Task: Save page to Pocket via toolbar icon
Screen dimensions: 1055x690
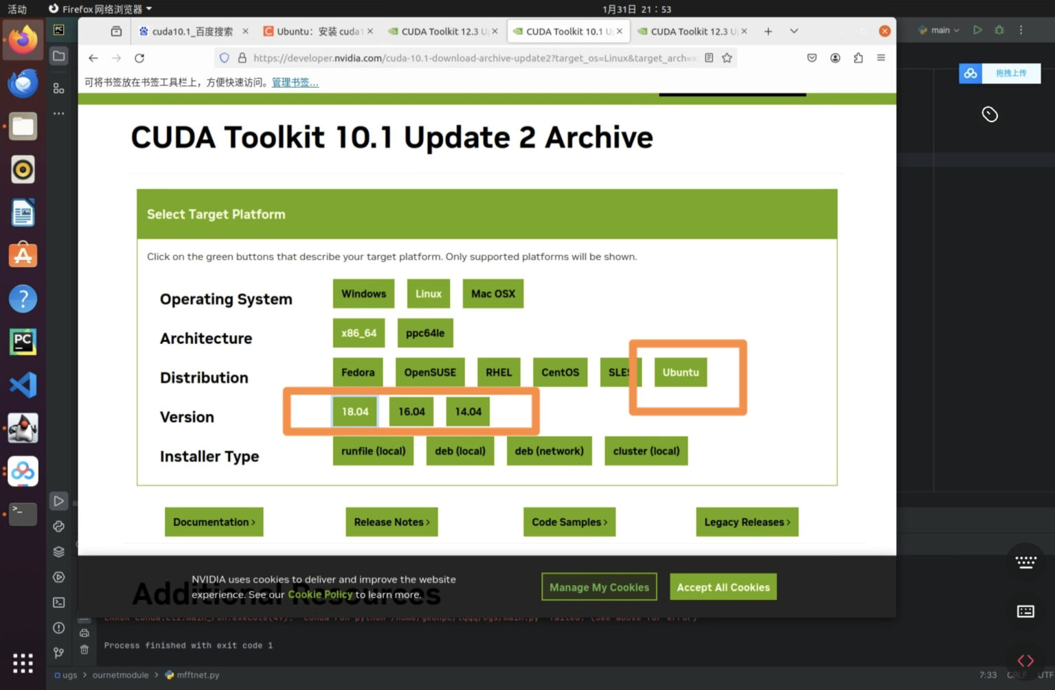Action: pyautogui.click(x=812, y=58)
